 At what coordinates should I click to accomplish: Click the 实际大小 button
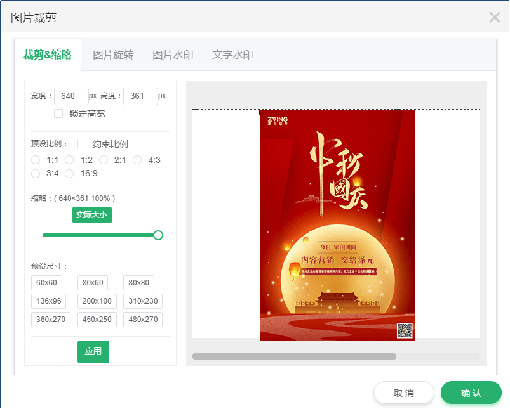91,215
